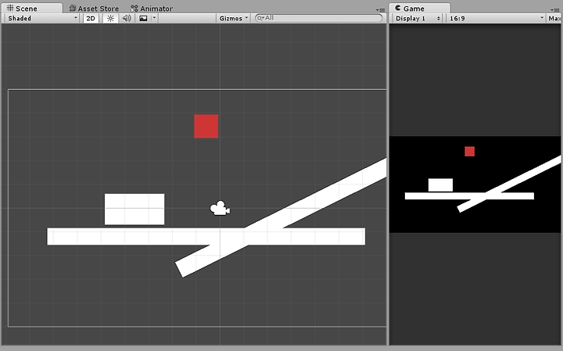Select the red square in Scene view

(x=206, y=127)
